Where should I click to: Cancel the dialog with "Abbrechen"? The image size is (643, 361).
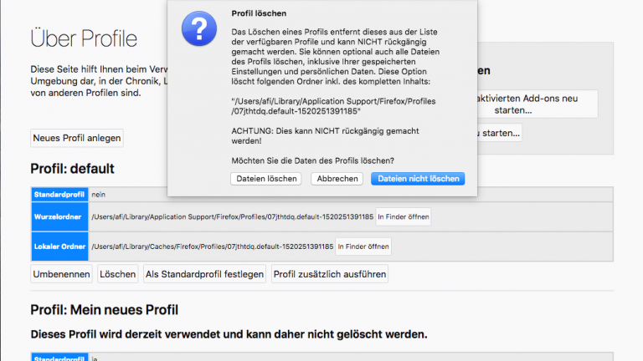pyautogui.click(x=337, y=179)
